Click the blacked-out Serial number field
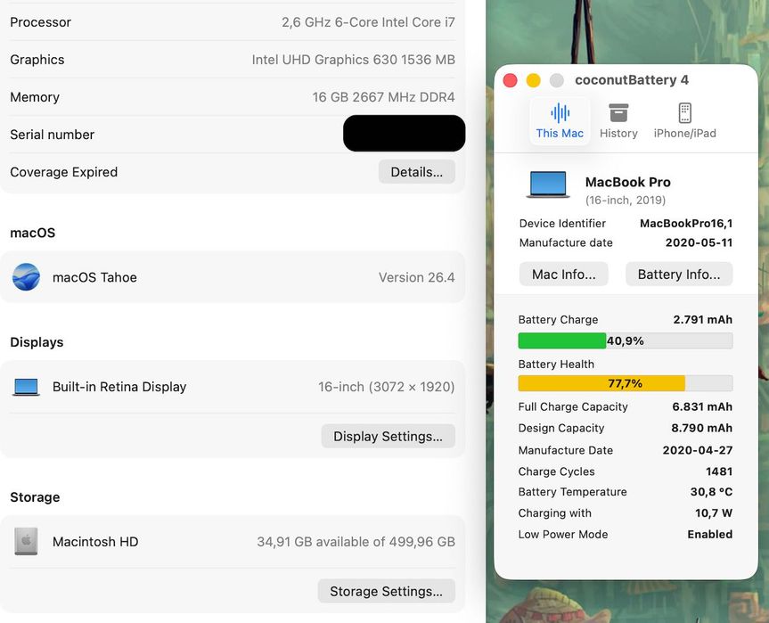This screenshot has height=623, width=769. [405, 134]
